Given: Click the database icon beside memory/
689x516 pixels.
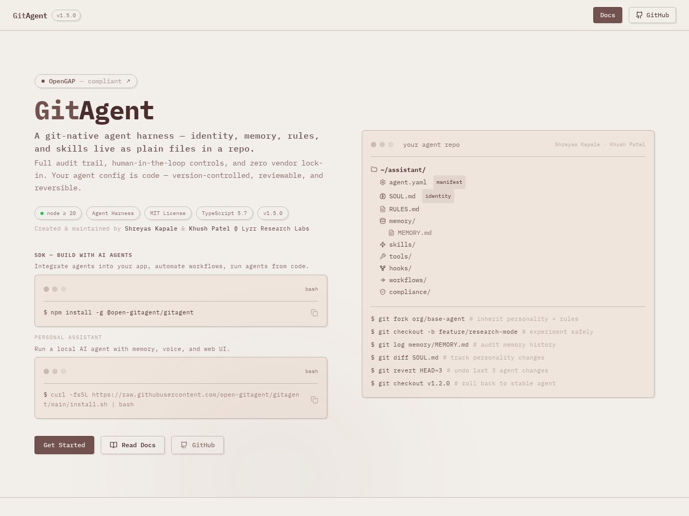Looking at the screenshot, I should pyautogui.click(x=383, y=221).
